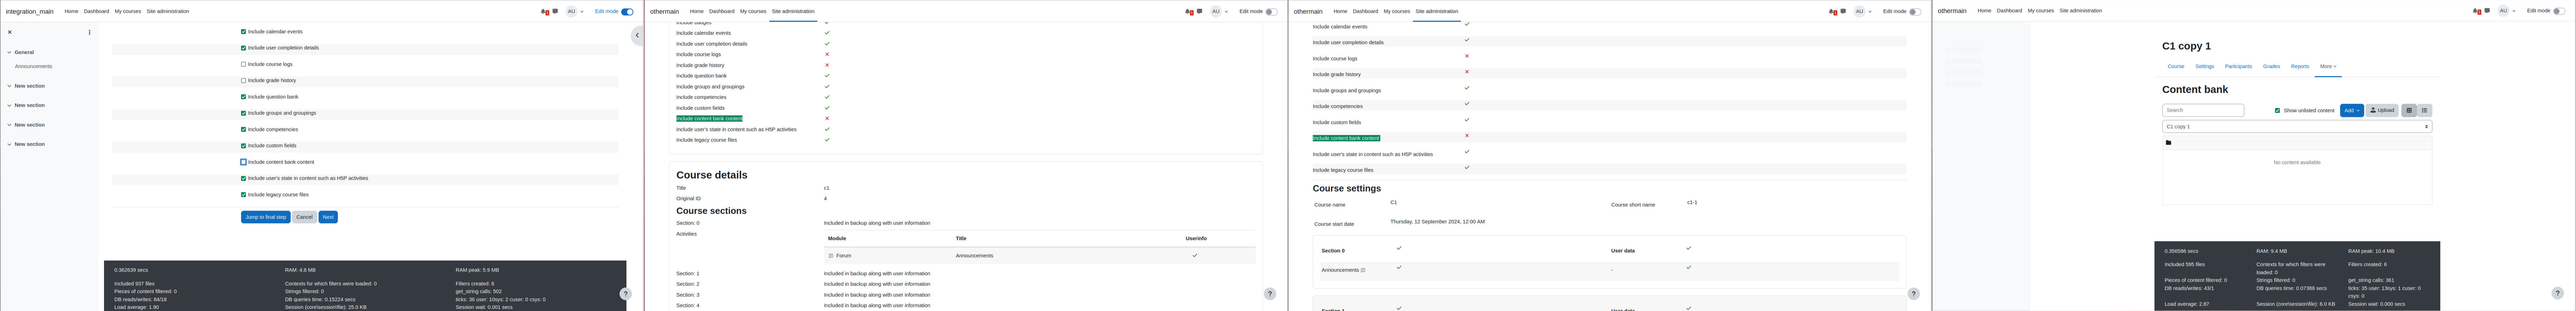
Task: Open Reports tab in C1 copy 1
Action: [2300, 66]
